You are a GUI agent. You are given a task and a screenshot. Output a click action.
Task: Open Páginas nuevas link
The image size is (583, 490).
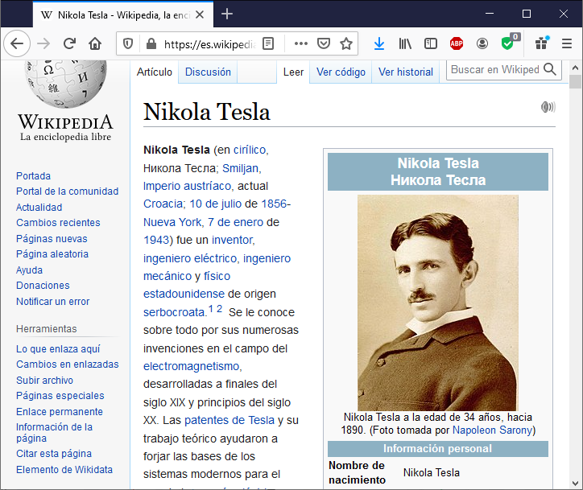coord(52,238)
